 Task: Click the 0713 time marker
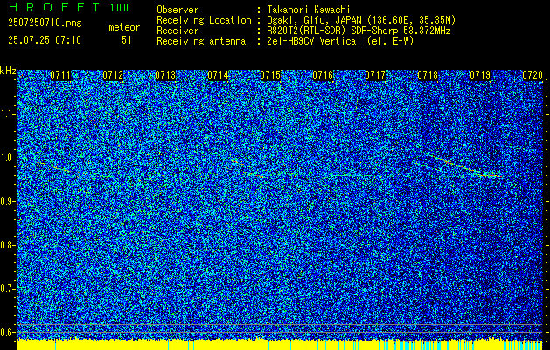[x=165, y=75]
